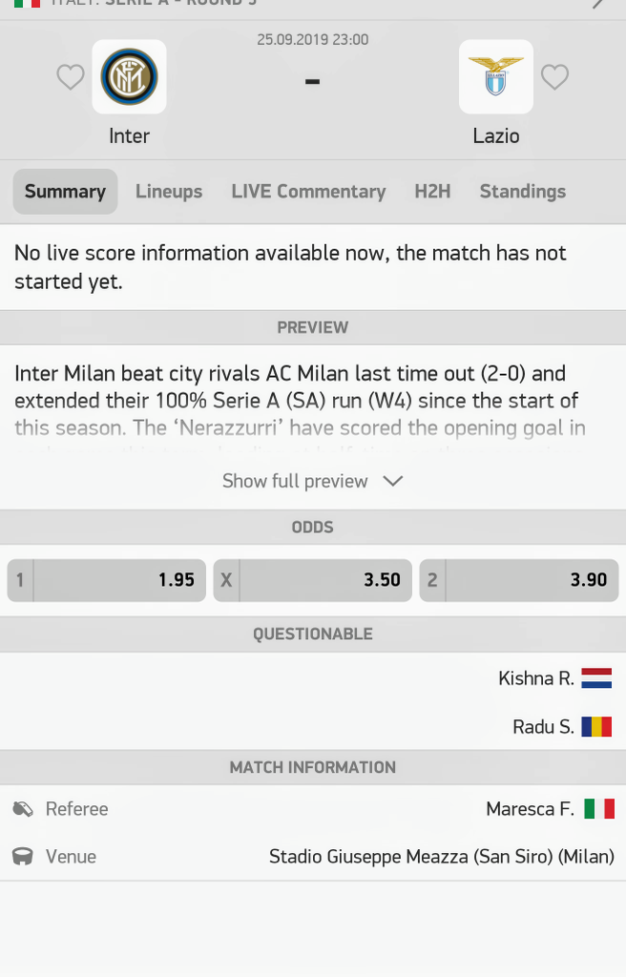The width and height of the screenshot is (626, 977).
Task: Open the LIVE Commentary tab
Action: click(308, 192)
